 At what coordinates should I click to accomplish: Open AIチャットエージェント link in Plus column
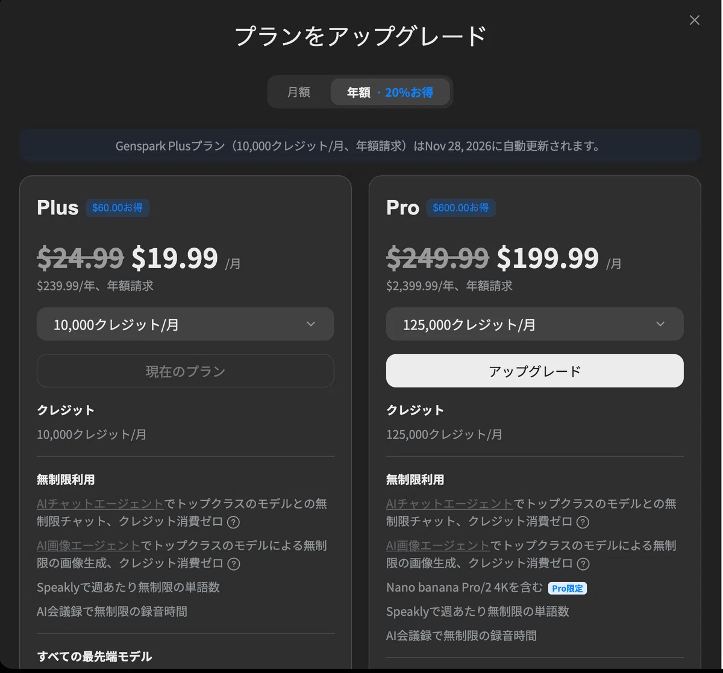100,504
